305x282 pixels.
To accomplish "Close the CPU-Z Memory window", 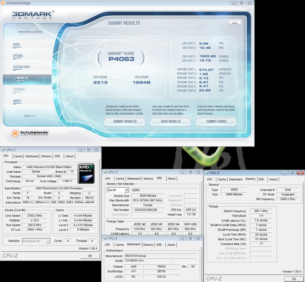I will point(300,173).
